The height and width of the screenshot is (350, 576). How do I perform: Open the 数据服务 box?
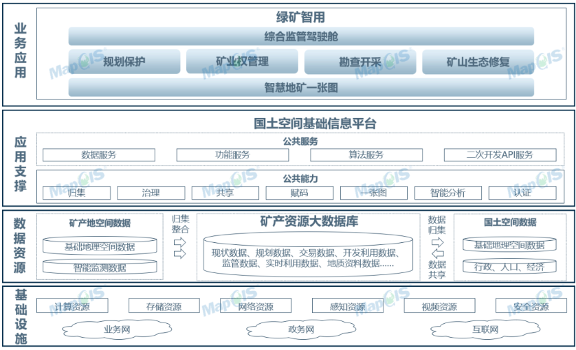[99, 155]
